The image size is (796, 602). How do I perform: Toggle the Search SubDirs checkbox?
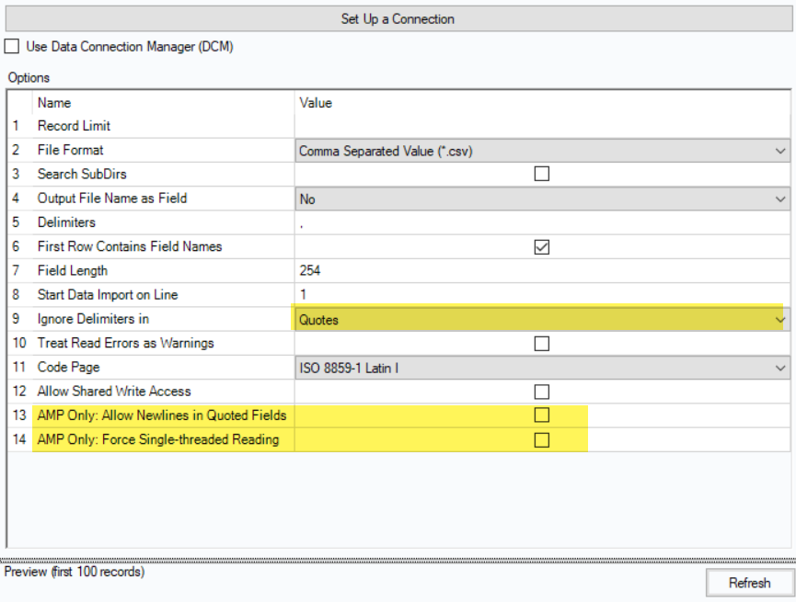click(x=541, y=174)
